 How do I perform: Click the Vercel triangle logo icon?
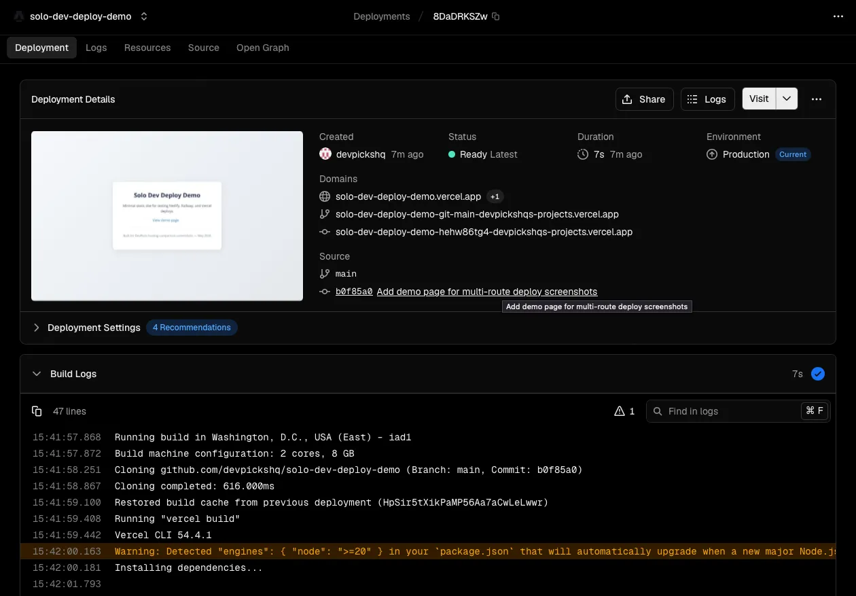pyautogui.click(x=19, y=16)
